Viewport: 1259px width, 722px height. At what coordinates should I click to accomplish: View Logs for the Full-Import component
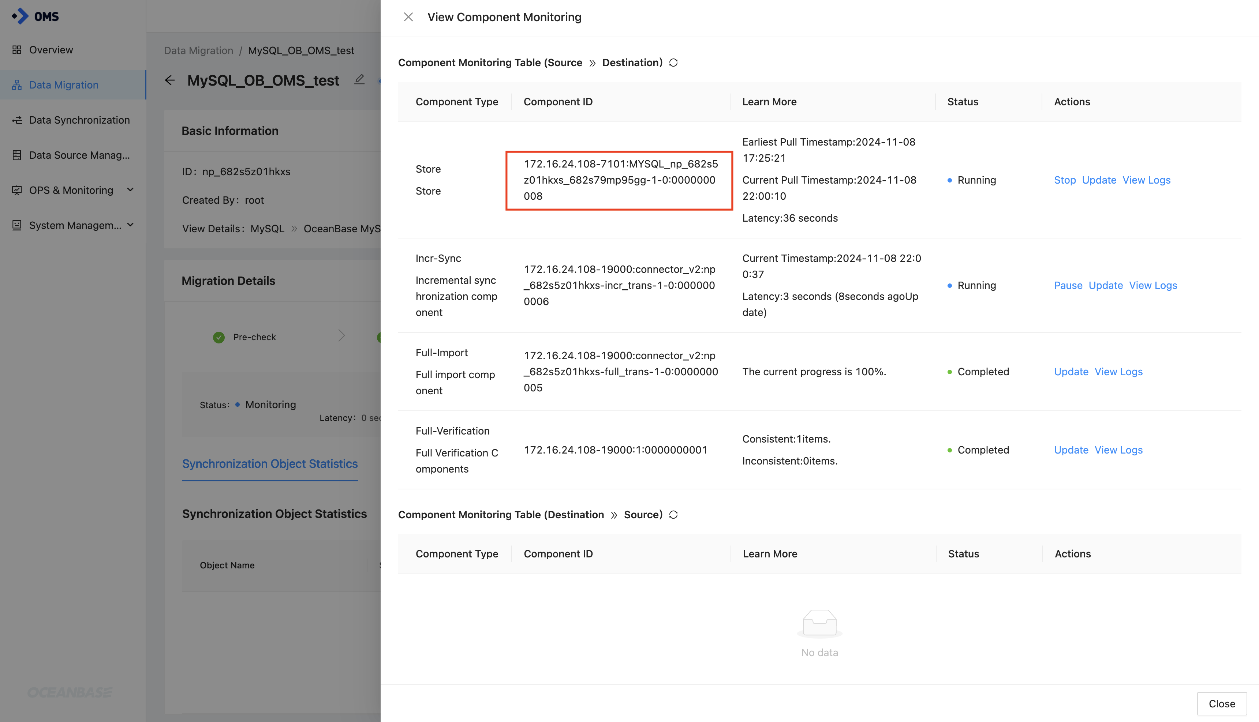[1118, 372]
